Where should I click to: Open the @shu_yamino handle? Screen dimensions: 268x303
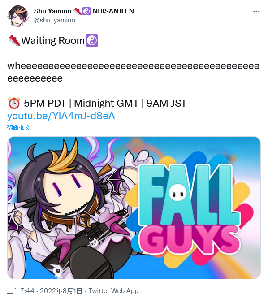(x=55, y=20)
